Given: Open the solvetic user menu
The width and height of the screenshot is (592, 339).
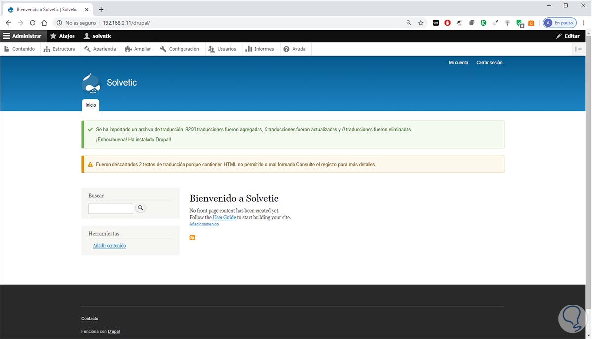Looking at the screenshot, I should tap(98, 36).
